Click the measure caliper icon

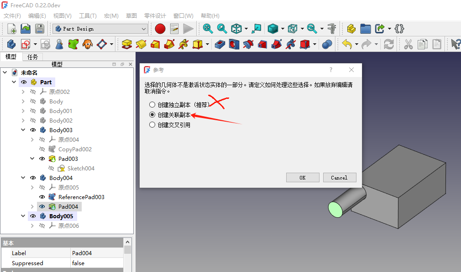click(x=332, y=29)
